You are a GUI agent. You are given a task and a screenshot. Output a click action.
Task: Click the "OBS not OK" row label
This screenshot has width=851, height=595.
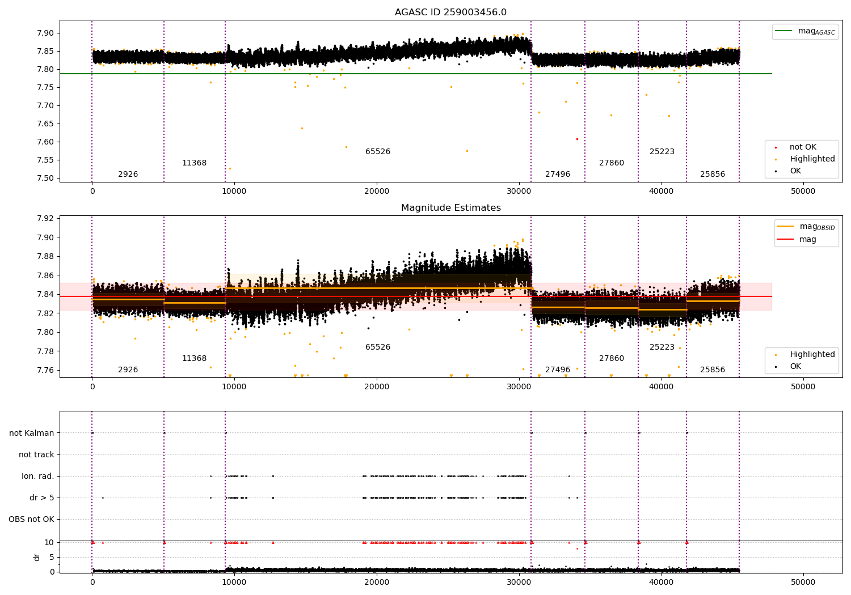31,519
